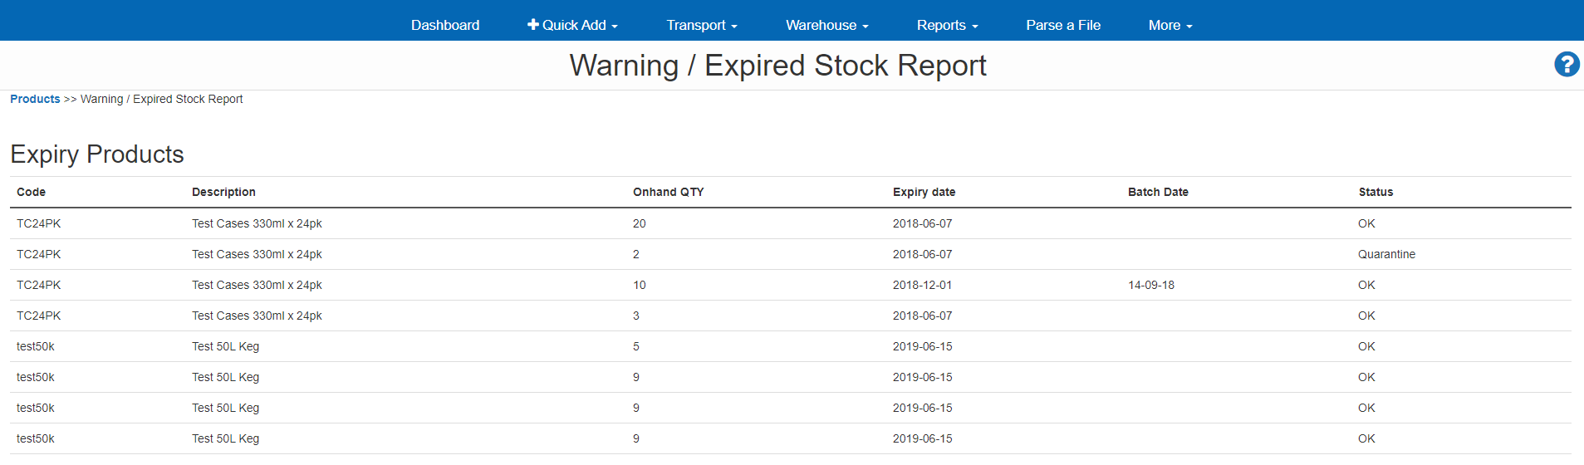Open the Reports dropdown menu
Viewport: 1584px width, 465px height.
point(947,25)
